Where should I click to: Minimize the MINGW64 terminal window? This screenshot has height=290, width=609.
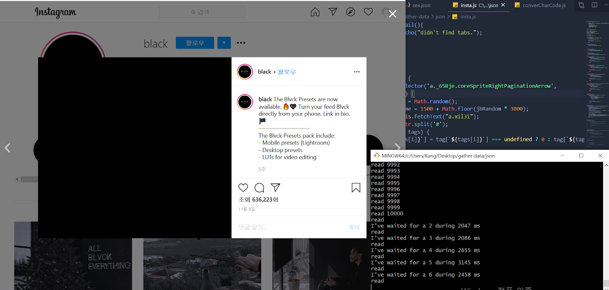pyautogui.click(x=563, y=155)
